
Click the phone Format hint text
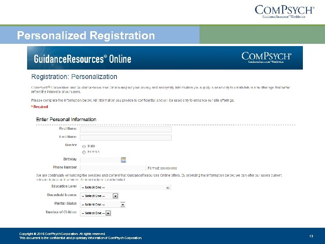pyautogui.click(x=162, y=168)
